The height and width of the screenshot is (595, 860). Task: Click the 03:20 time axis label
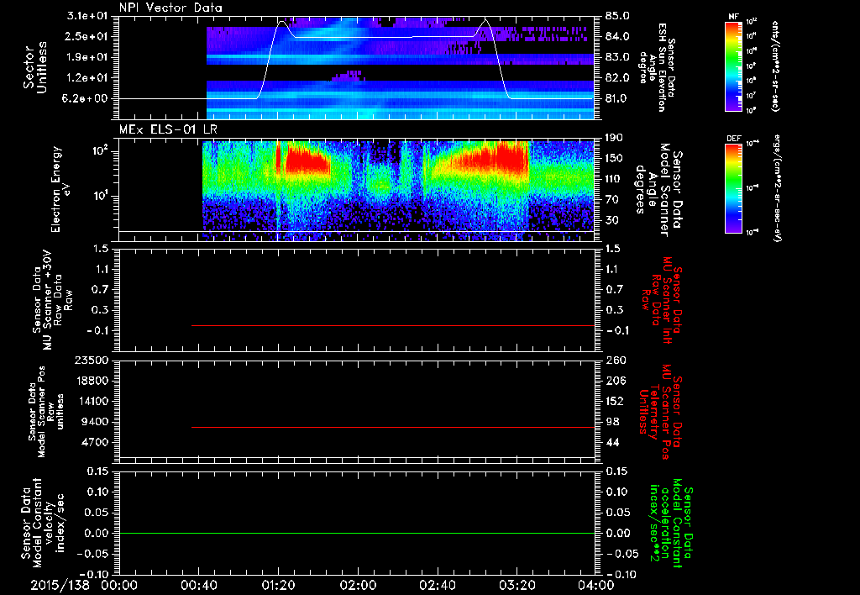(x=517, y=585)
